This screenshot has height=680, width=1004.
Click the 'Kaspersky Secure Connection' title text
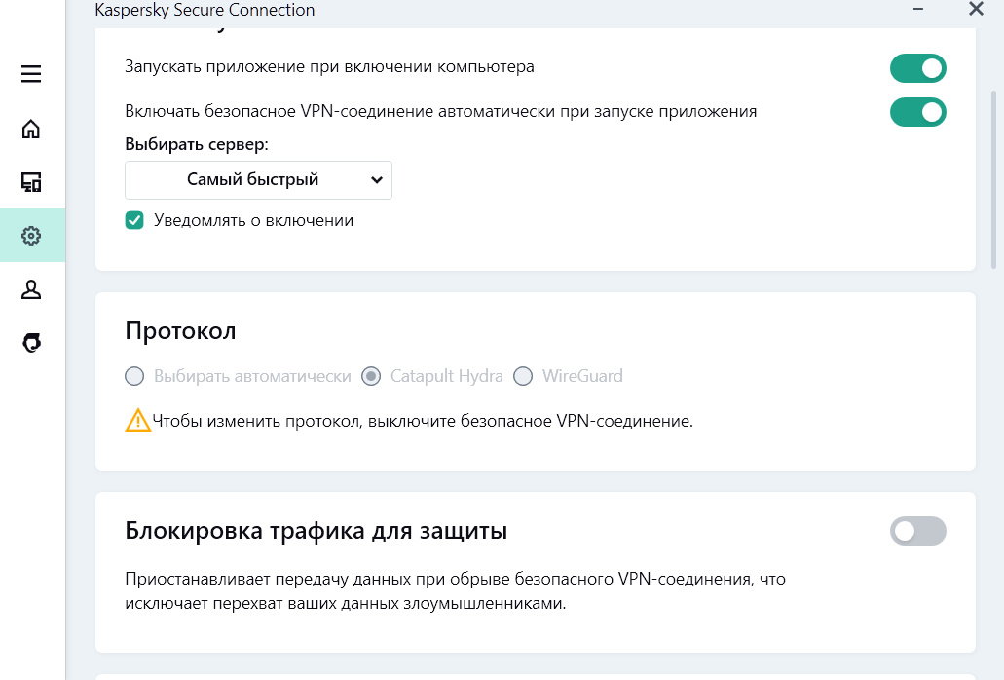tap(205, 11)
